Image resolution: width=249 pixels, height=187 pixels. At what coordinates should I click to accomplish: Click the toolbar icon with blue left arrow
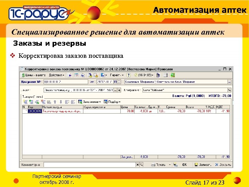69,75
